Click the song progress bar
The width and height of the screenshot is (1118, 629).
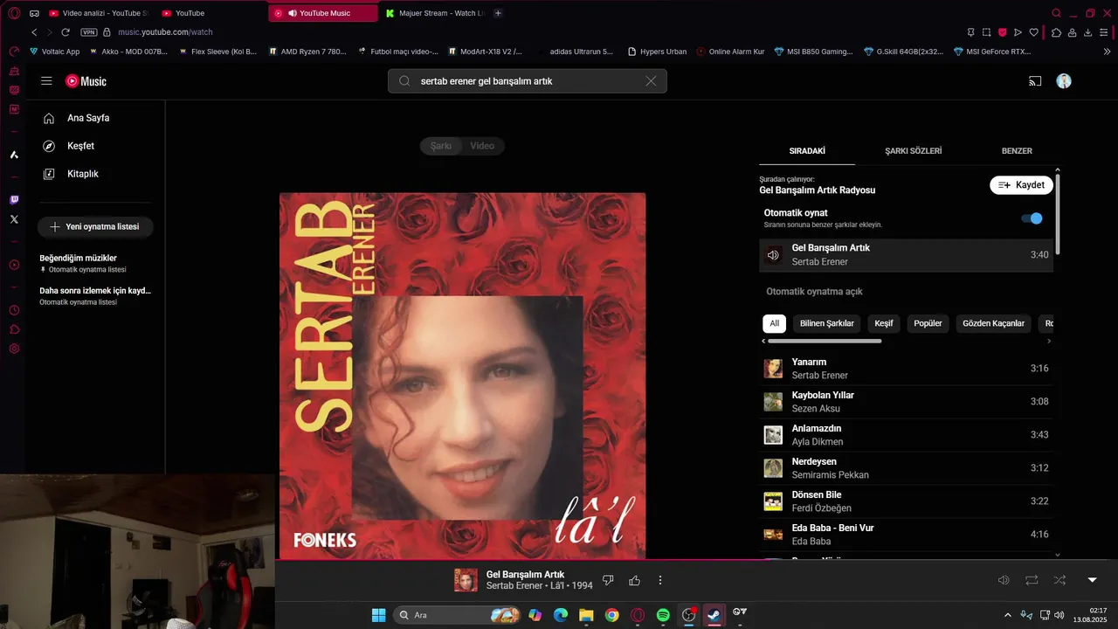tap(696, 560)
